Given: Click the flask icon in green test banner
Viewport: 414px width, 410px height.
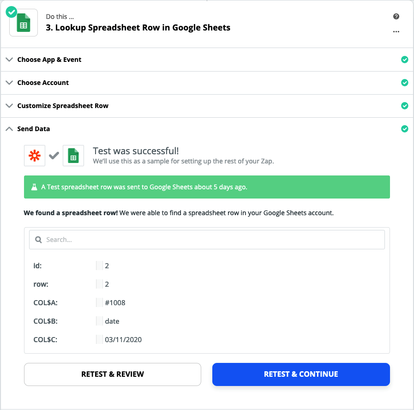Looking at the screenshot, I should [34, 187].
